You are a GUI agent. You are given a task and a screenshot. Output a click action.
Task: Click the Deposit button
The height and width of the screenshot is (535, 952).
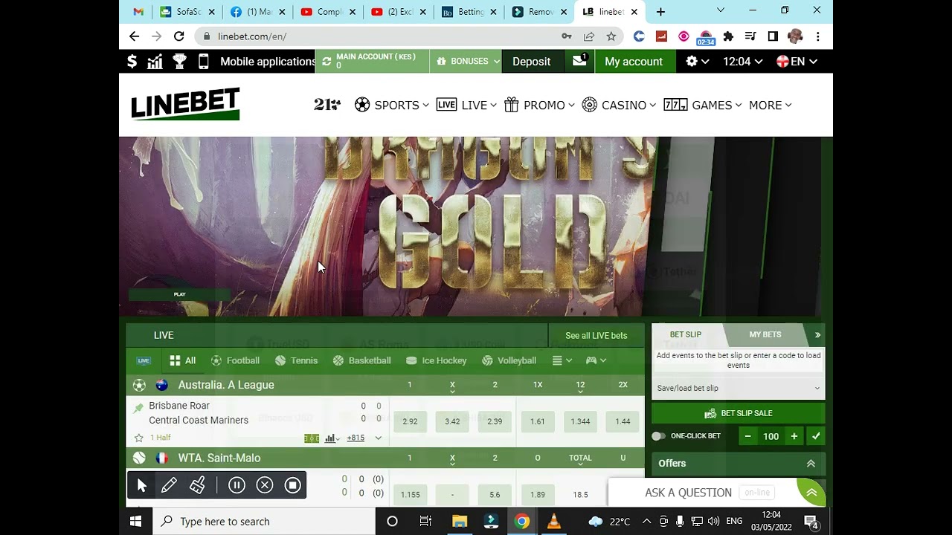point(532,61)
